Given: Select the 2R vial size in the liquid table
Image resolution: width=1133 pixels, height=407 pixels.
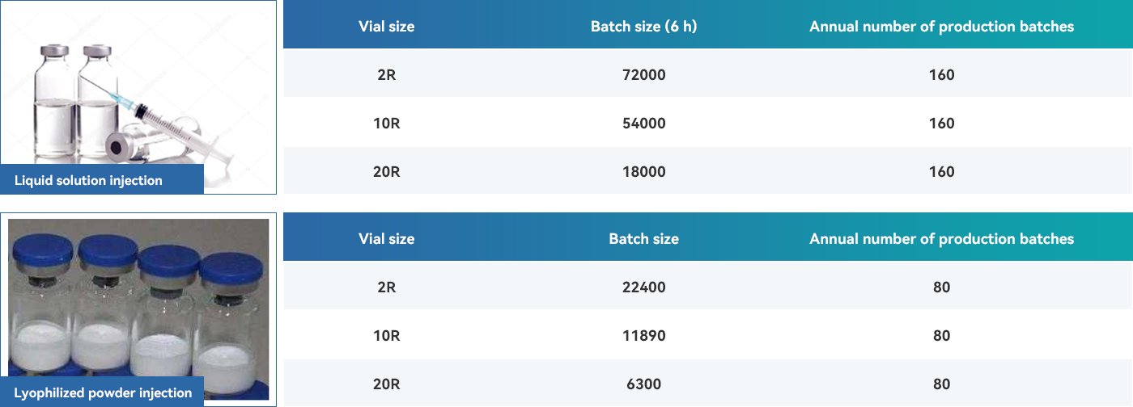Looking at the screenshot, I should [386, 74].
